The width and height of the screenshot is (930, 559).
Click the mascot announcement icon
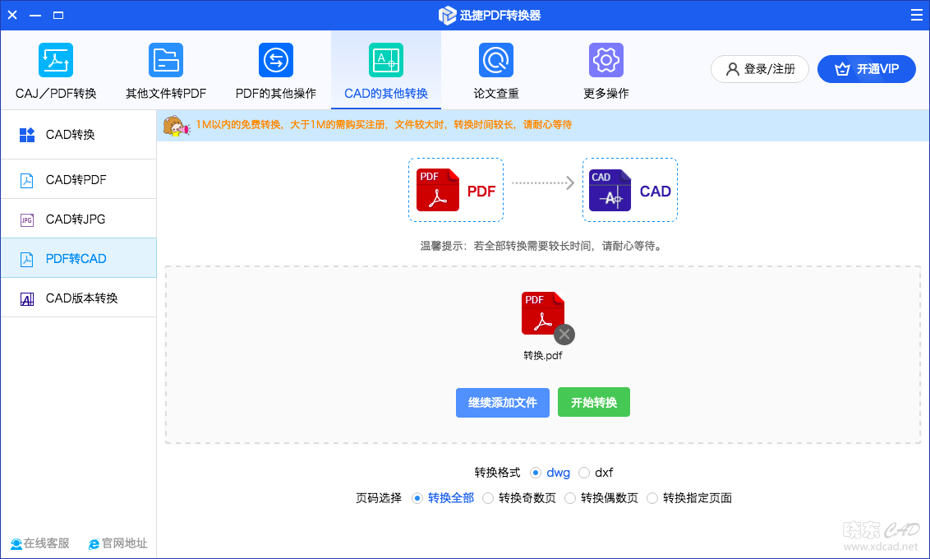(176, 125)
